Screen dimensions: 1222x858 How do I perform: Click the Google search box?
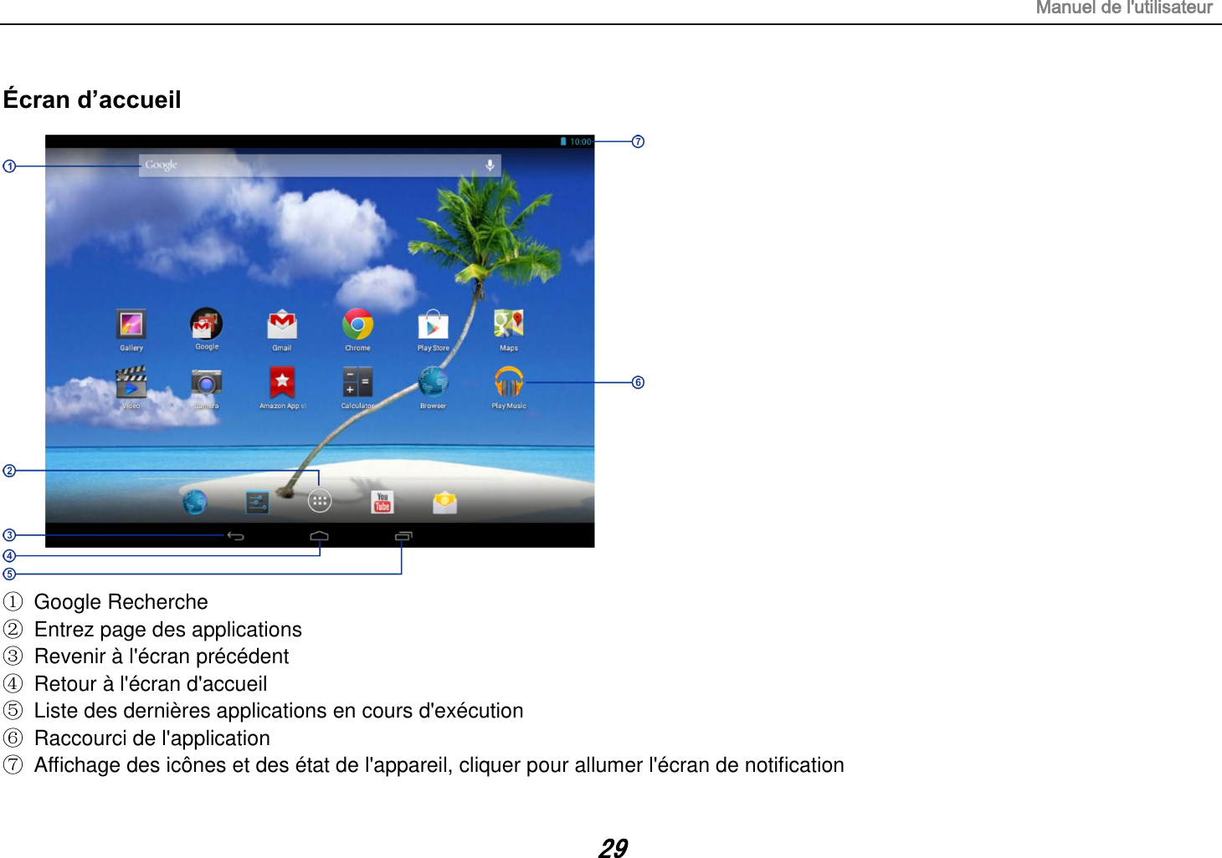(320, 166)
